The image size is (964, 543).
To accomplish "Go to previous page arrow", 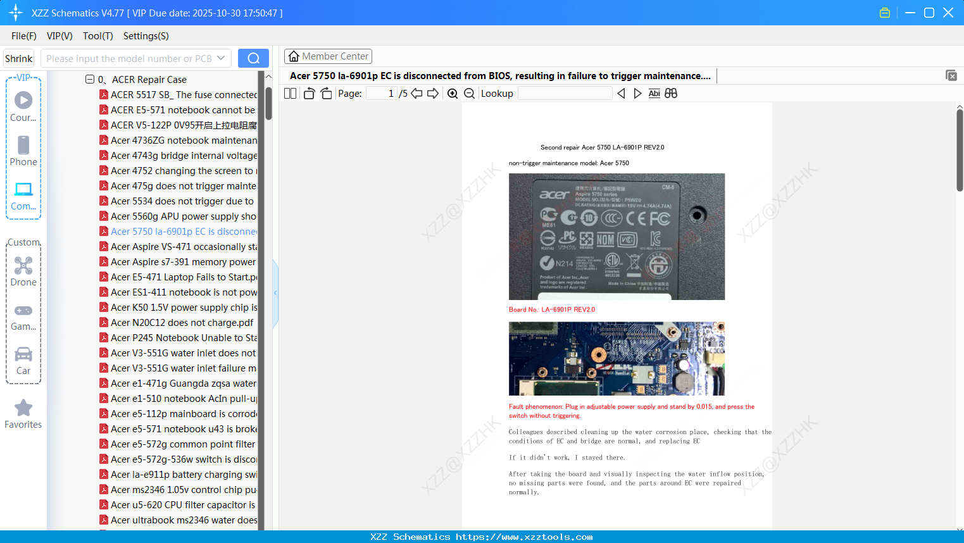I will point(416,93).
